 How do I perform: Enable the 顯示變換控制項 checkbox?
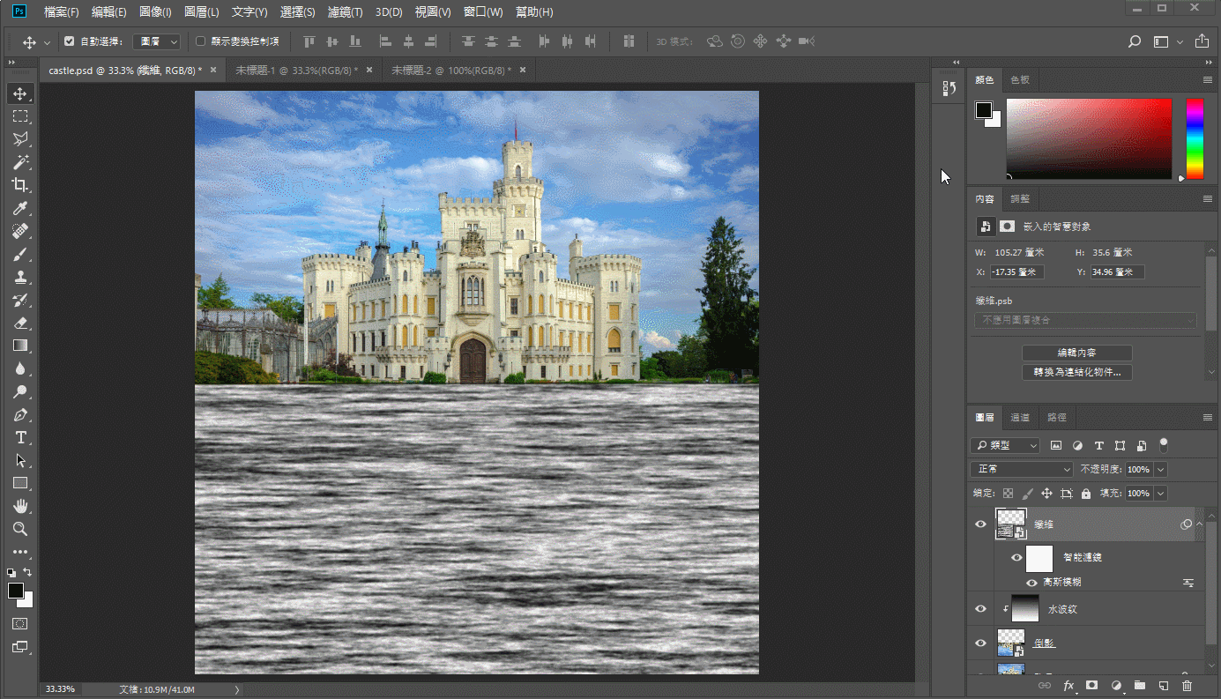(200, 41)
